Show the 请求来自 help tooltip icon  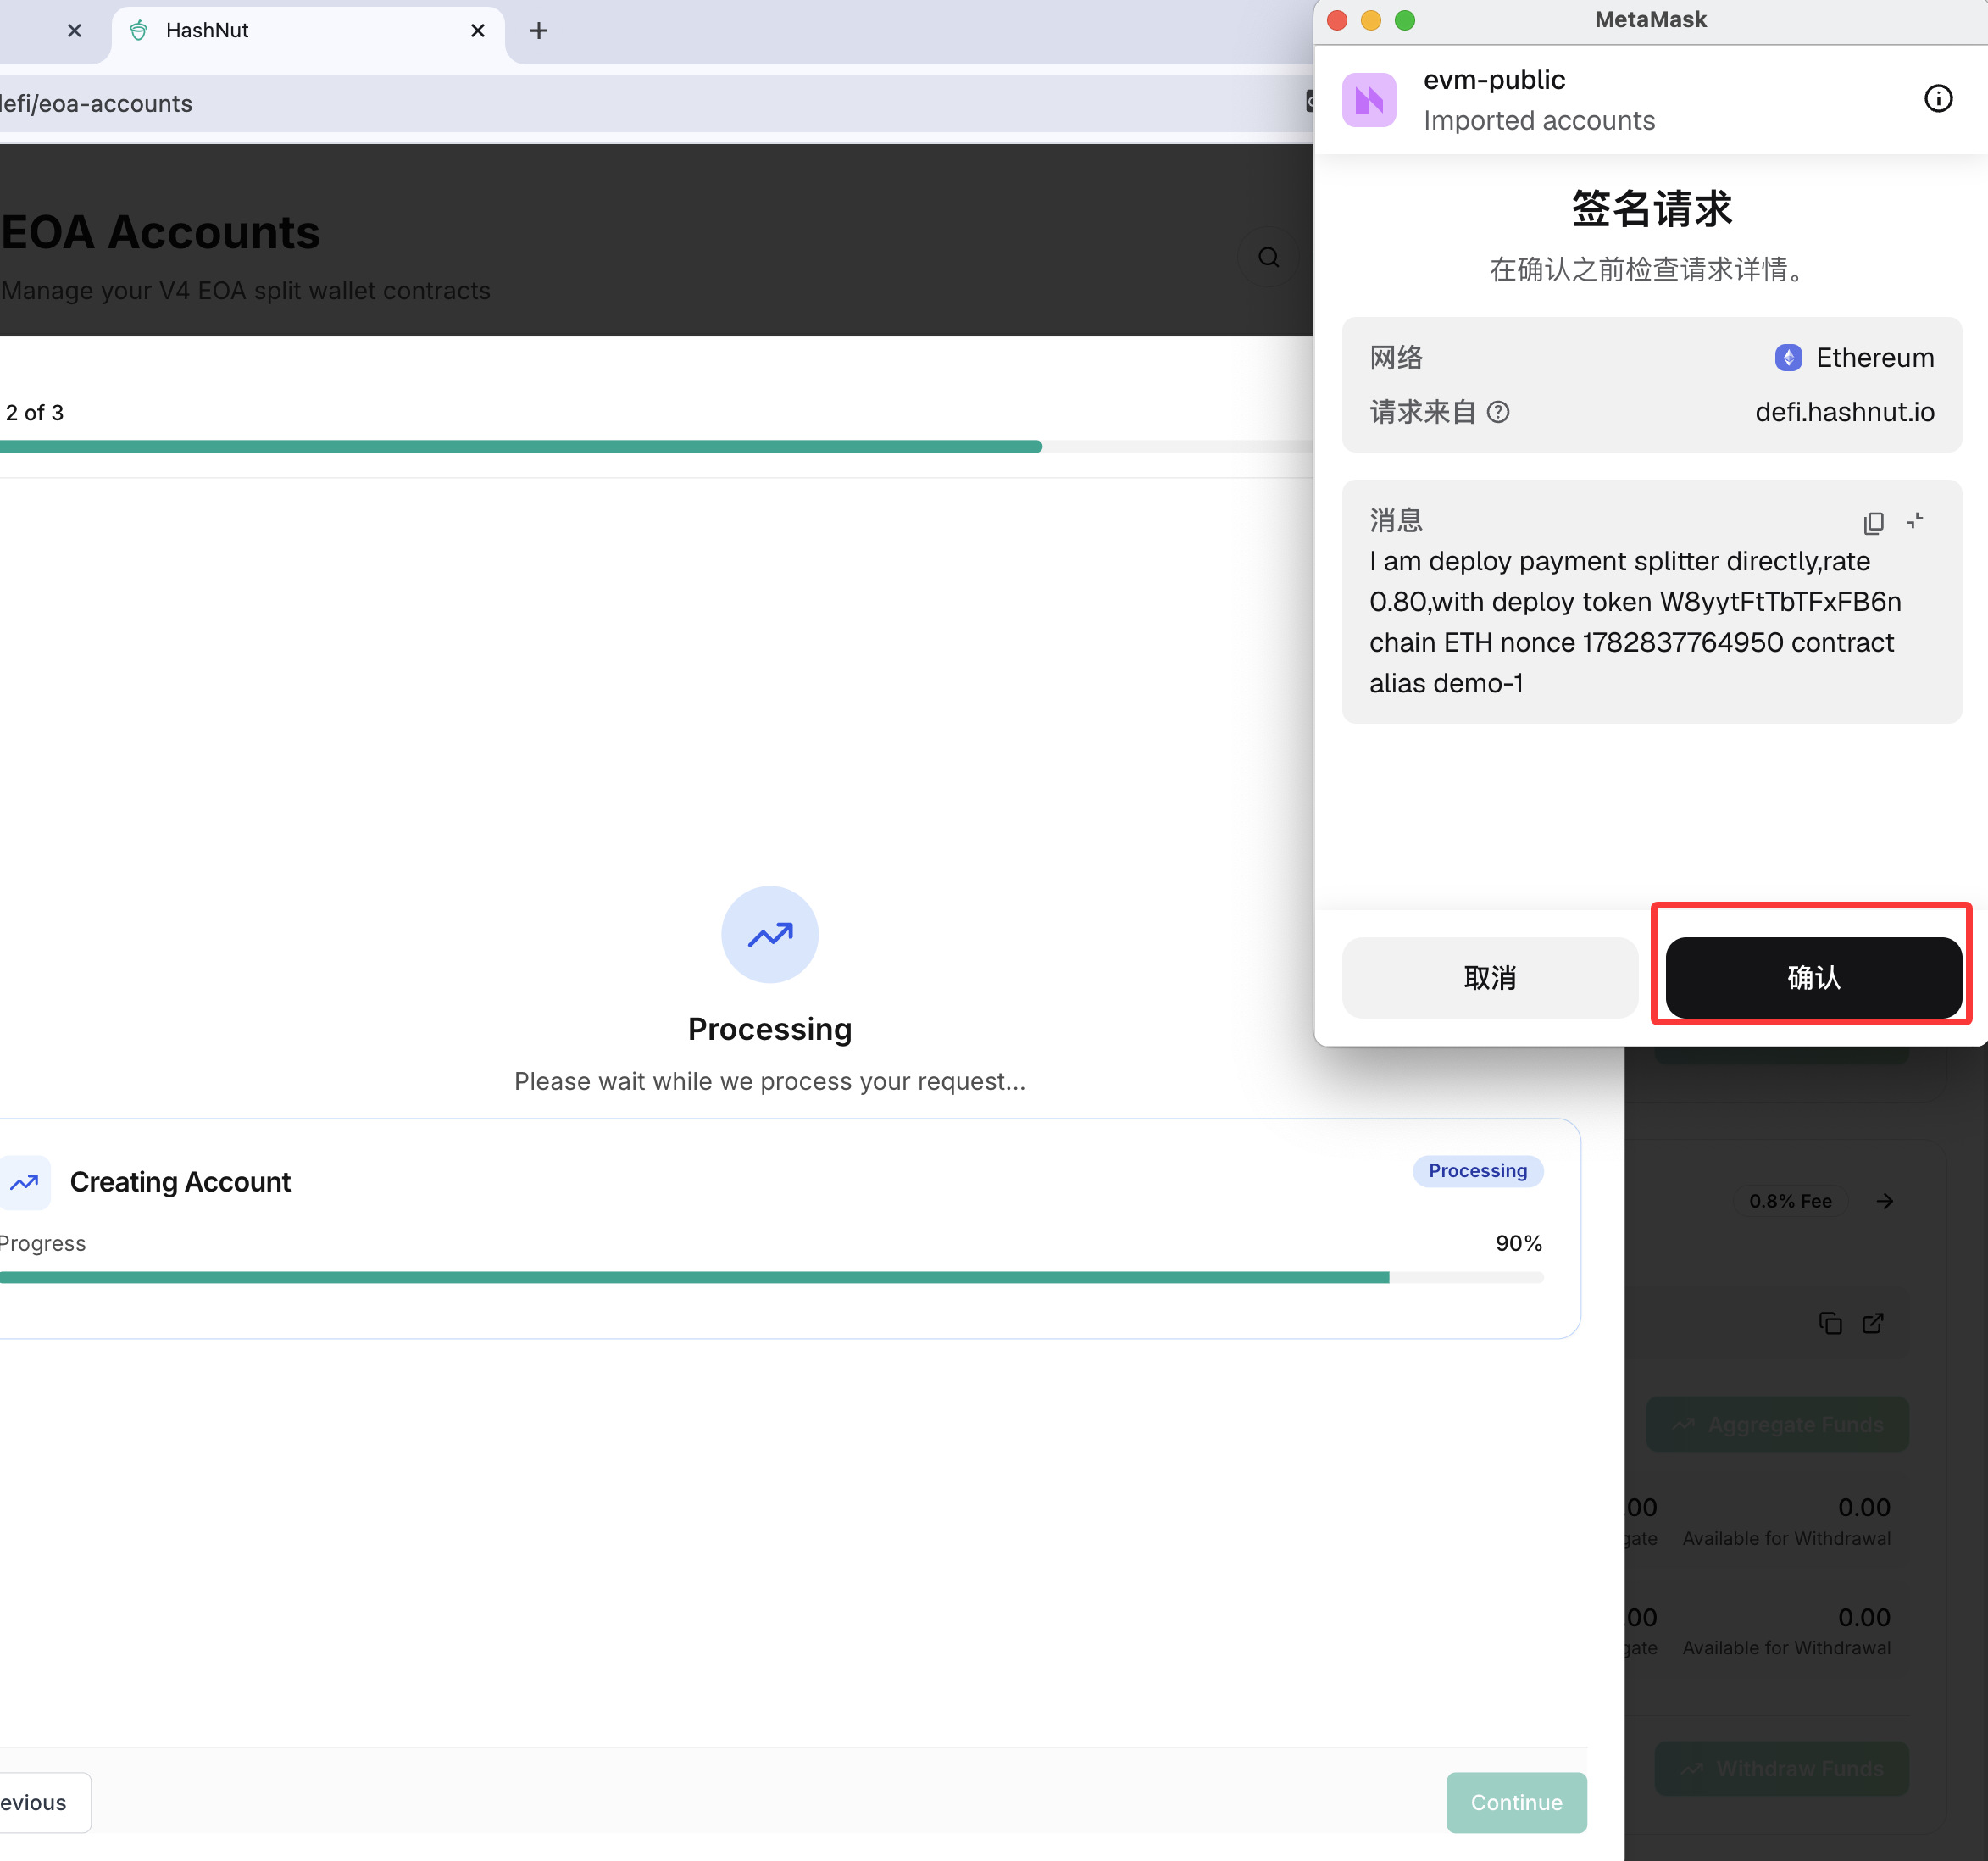1498,412
